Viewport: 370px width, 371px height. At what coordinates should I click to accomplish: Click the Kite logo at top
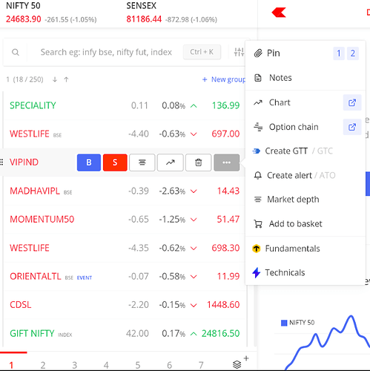pyautogui.click(x=279, y=13)
